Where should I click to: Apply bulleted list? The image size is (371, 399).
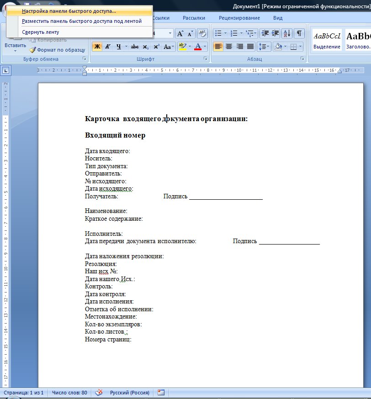click(218, 33)
